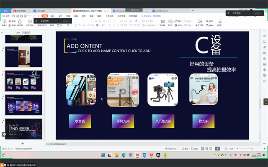This screenshot has height=167, width=268.
Task: Click the 八爪鱼支架 gradient button on slide
Action: 163,121
